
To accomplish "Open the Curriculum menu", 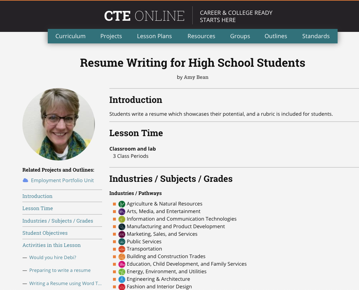I will (x=70, y=36).
